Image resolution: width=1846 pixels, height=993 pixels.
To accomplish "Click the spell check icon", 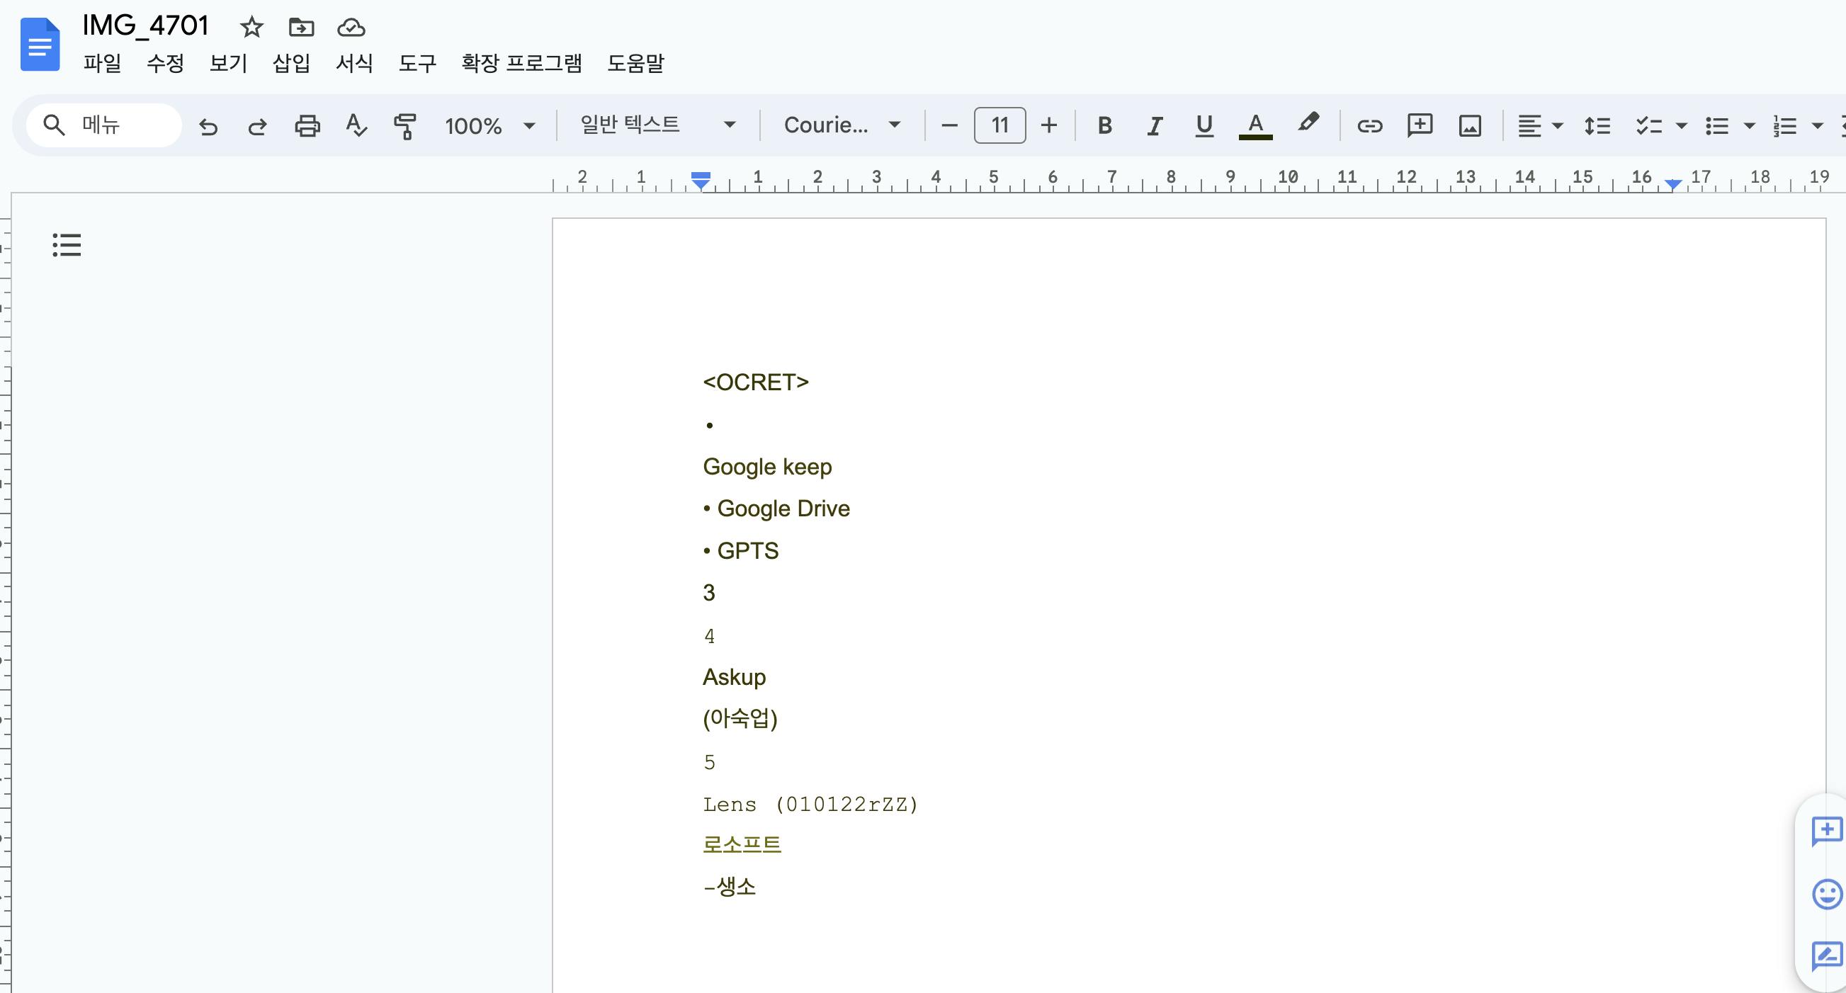I will (356, 126).
